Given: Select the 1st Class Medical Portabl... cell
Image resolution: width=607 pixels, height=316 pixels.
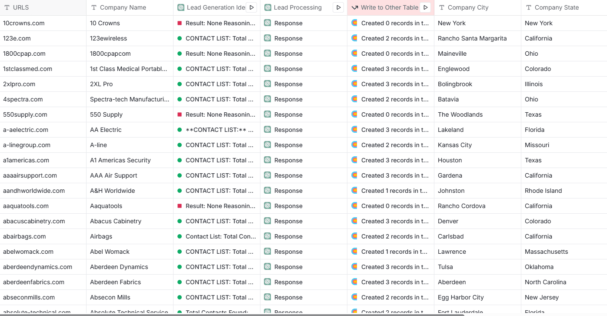Looking at the screenshot, I should tap(130, 69).
